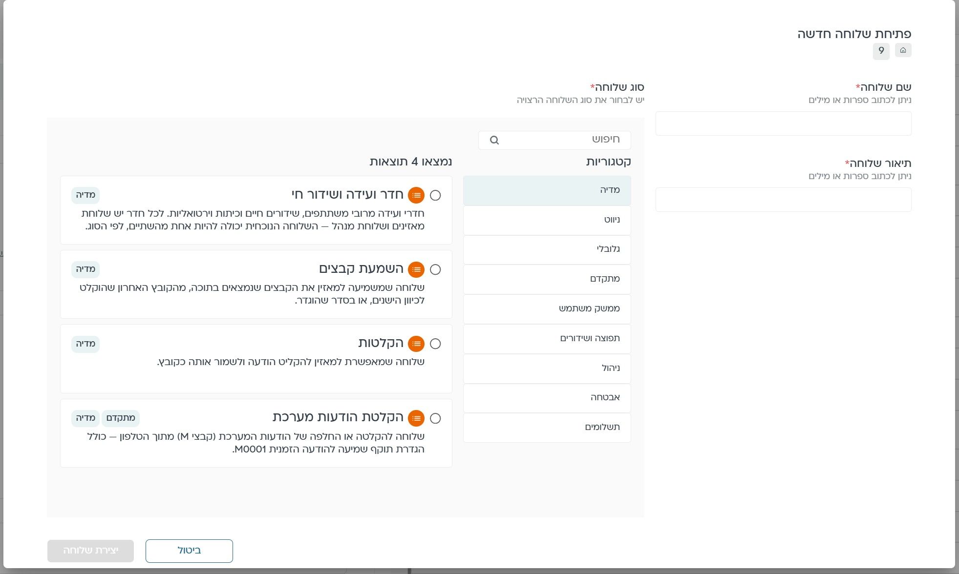
Task: Click orange list icon beside השמעת קבצים
Action: pyautogui.click(x=416, y=269)
